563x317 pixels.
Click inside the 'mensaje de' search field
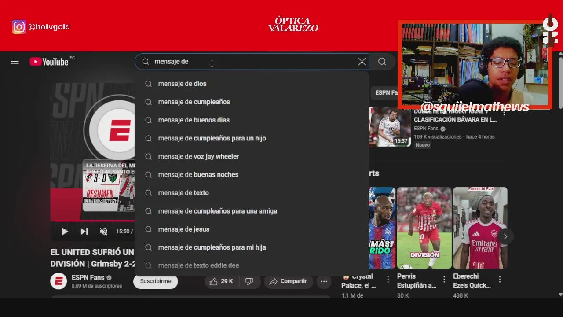(251, 62)
